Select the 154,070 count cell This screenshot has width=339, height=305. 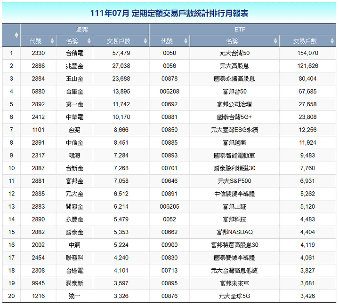pyautogui.click(x=307, y=53)
